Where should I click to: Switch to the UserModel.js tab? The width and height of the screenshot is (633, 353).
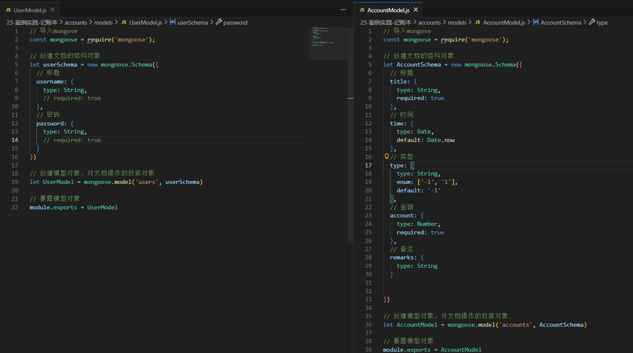click(x=30, y=10)
